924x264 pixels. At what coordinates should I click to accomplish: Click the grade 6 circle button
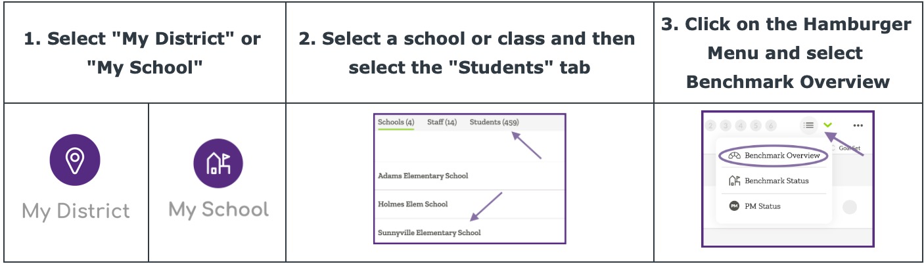(771, 125)
